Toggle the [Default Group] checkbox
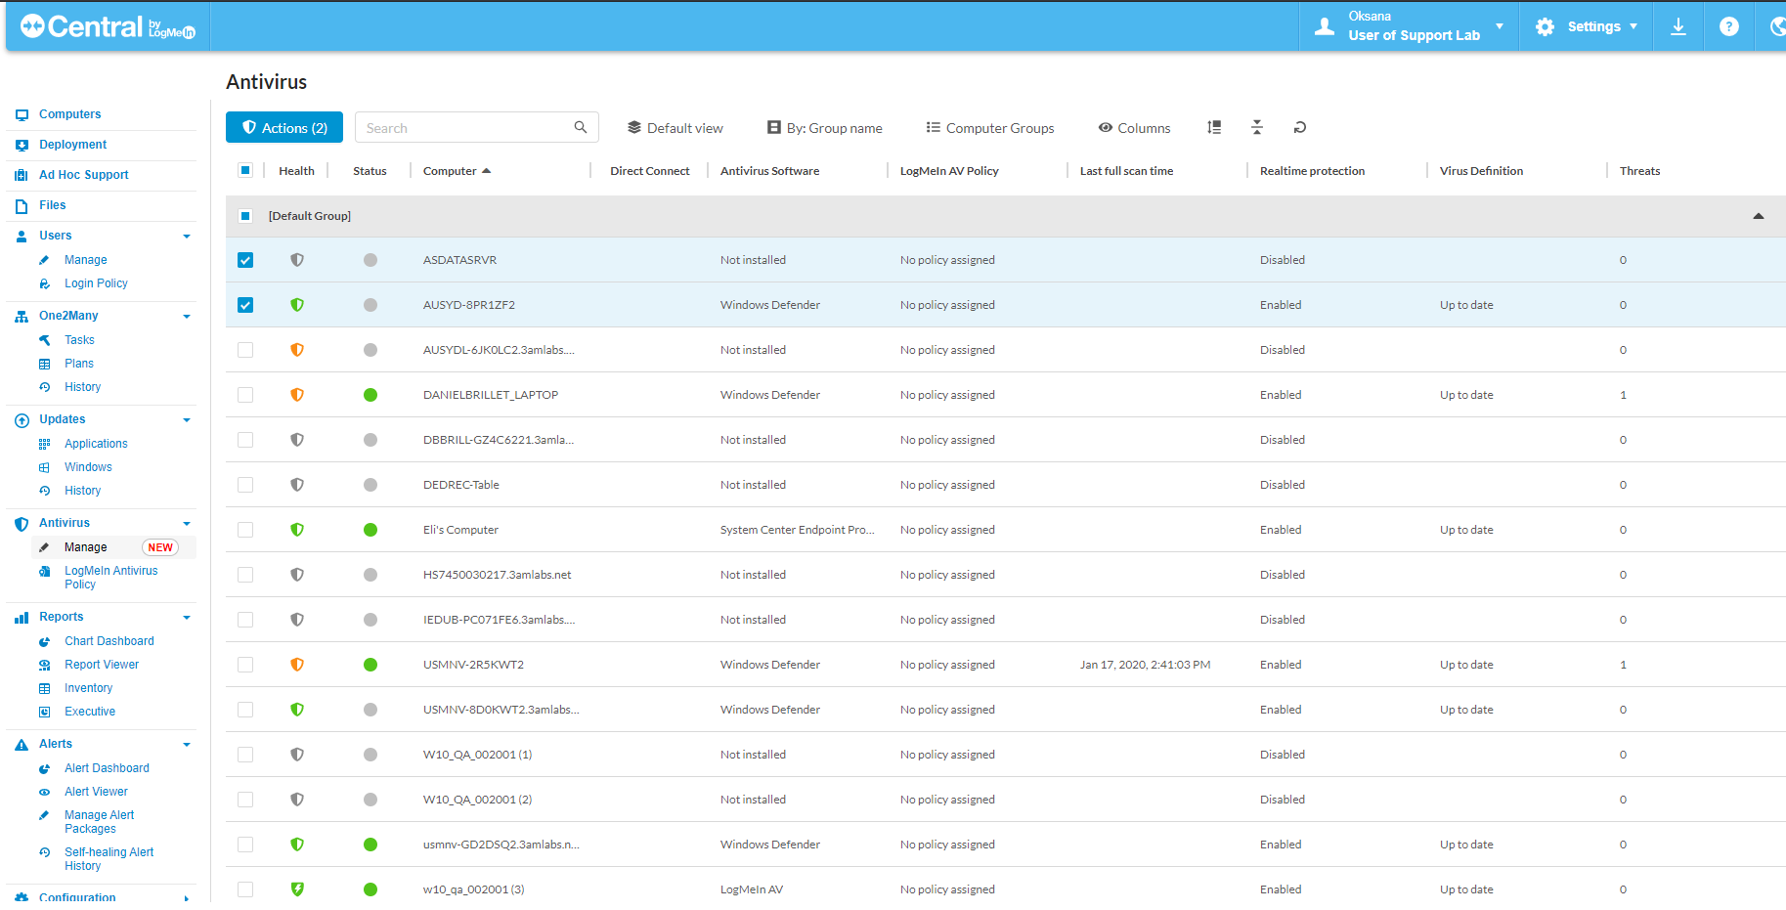The image size is (1786, 910). [x=245, y=216]
